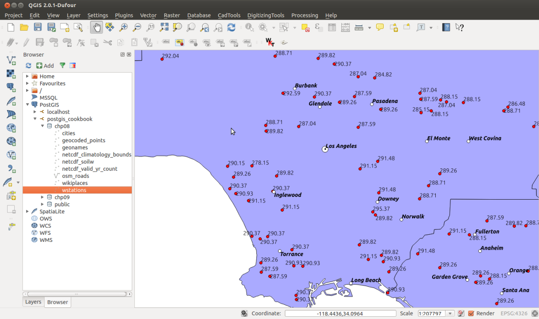Collapse the chp08 schema node
The image size is (539, 319).
tap(43, 126)
